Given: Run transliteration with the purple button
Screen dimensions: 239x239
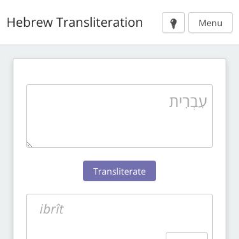Looking at the screenshot, I should click(119, 171).
